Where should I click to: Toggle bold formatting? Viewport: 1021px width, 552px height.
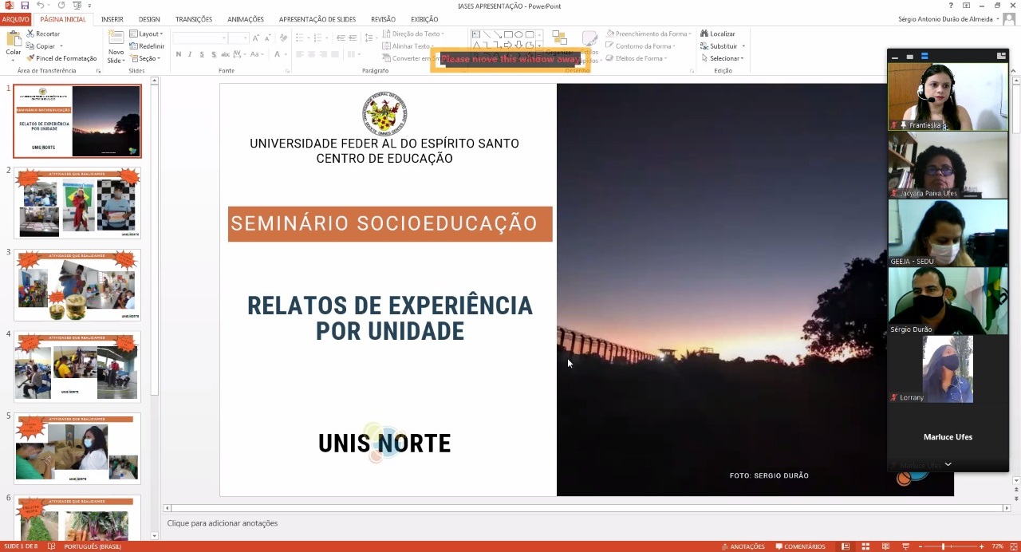179,54
